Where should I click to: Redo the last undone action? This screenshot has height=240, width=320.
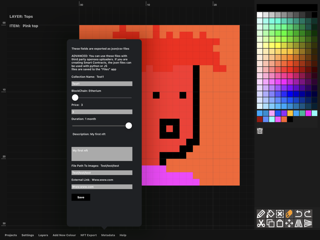(x=308, y=214)
